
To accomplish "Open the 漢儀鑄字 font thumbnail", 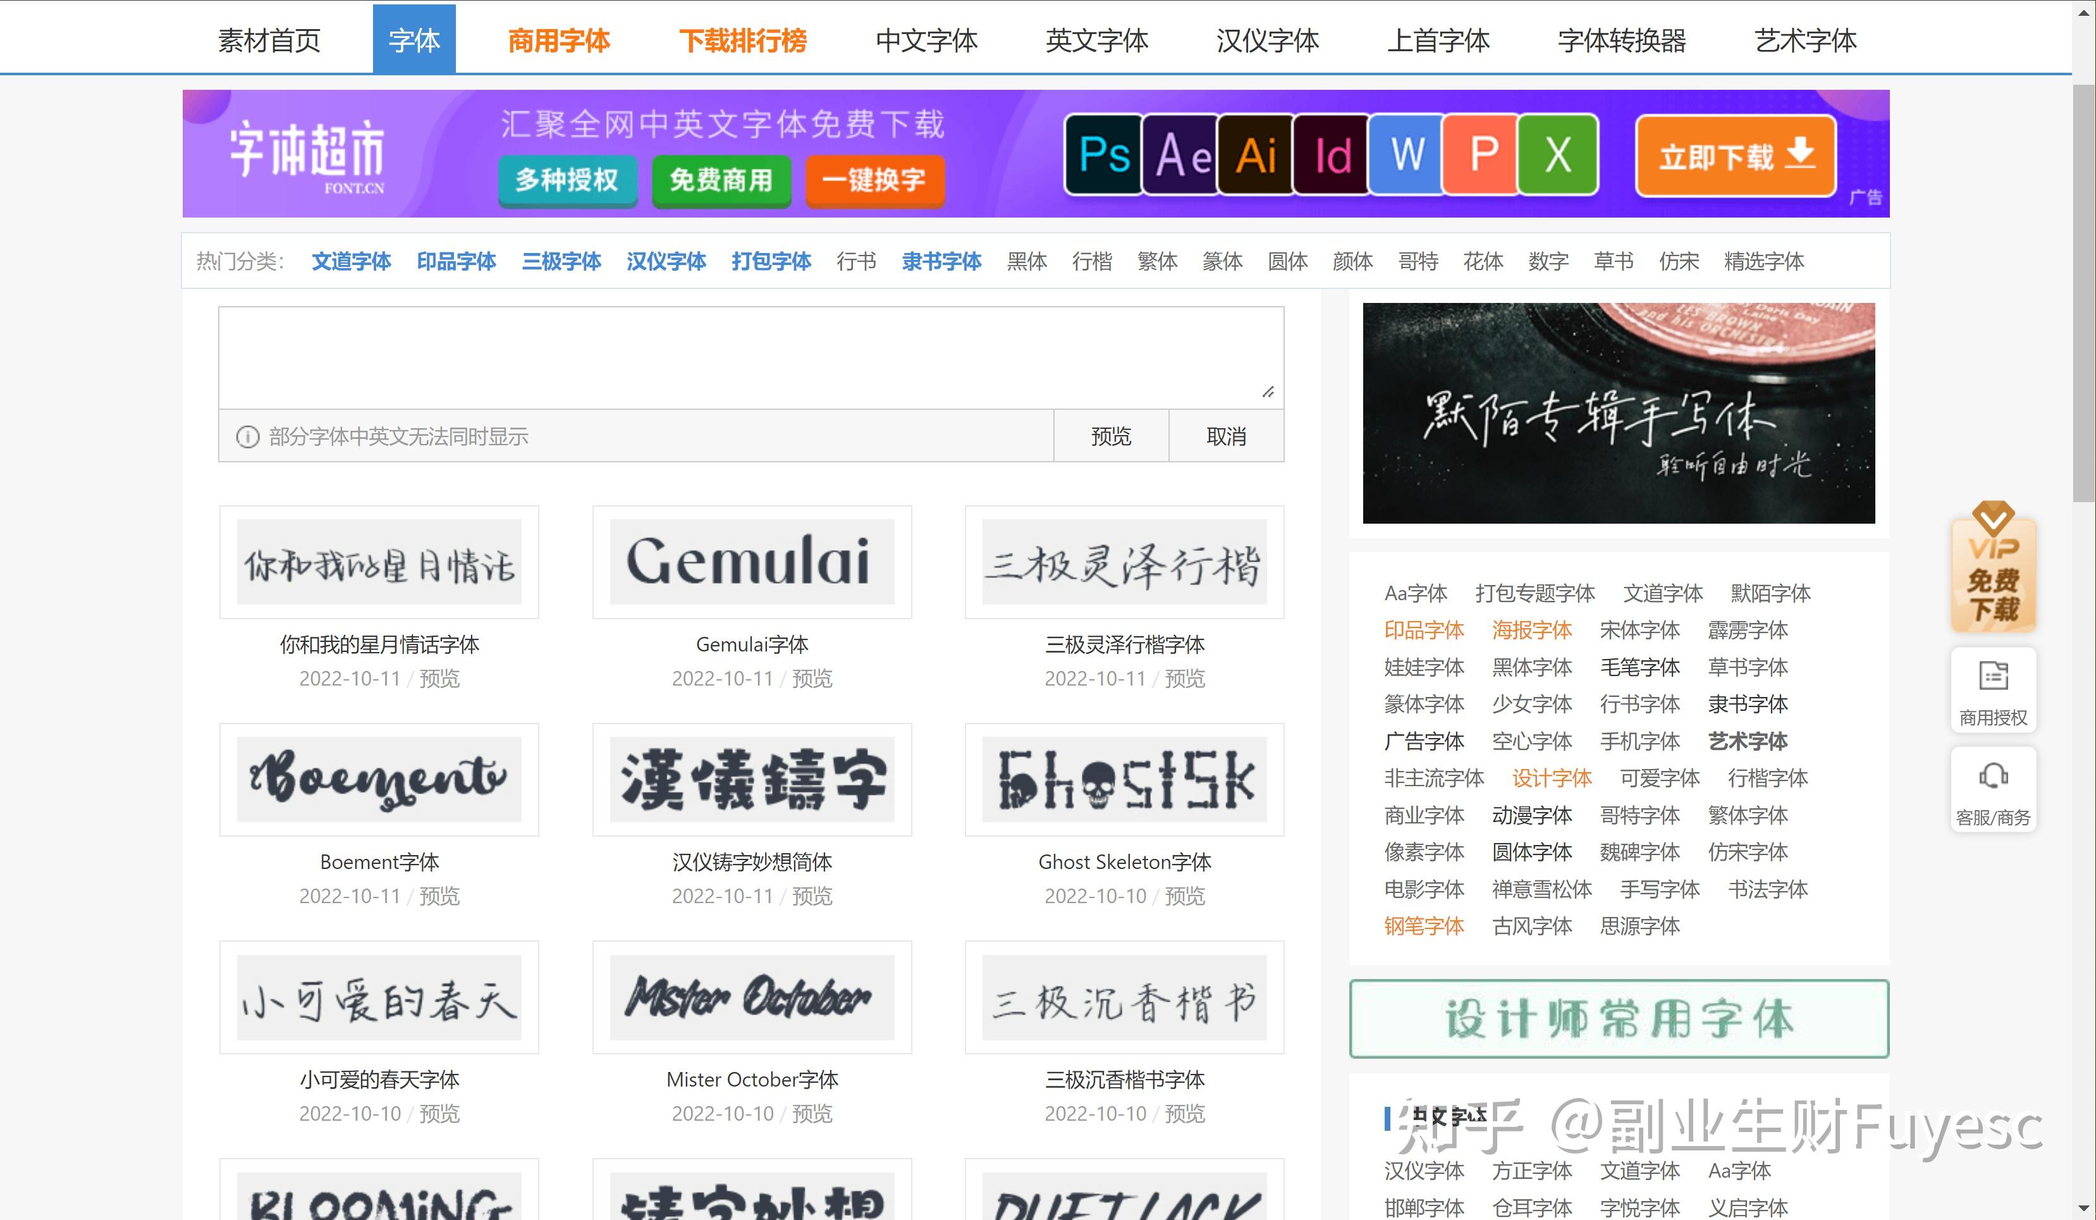I will pyautogui.click(x=752, y=779).
